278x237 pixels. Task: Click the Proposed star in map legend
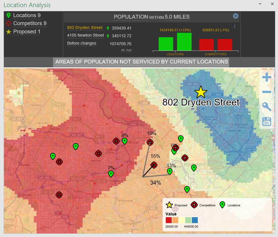169,205
